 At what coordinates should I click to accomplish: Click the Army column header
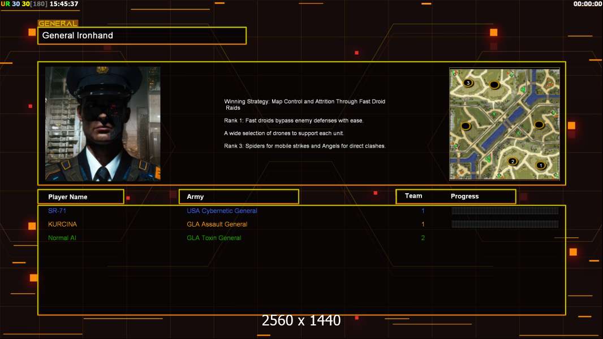pyautogui.click(x=239, y=197)
